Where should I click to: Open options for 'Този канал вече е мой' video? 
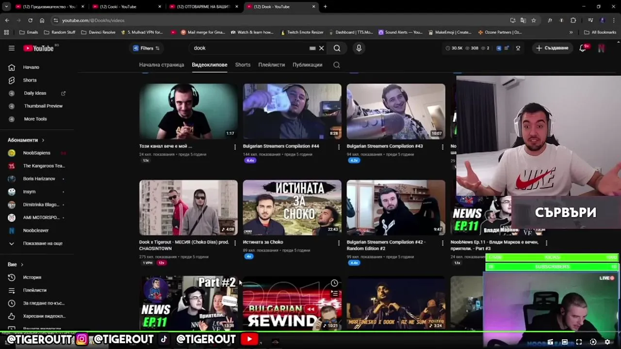(x=235, y=147)
